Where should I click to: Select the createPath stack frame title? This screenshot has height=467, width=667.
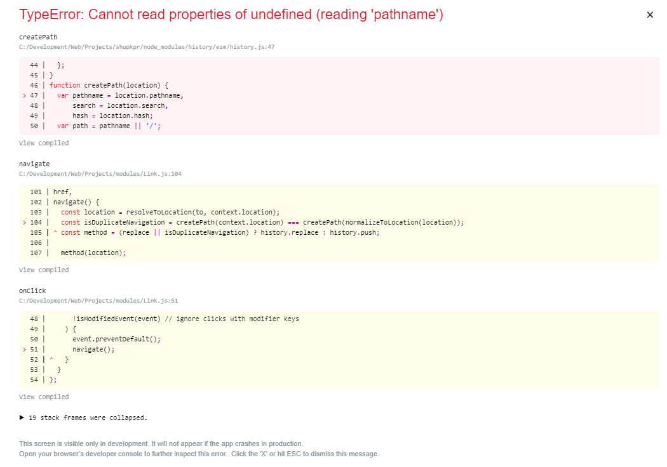tap(38, 37)
